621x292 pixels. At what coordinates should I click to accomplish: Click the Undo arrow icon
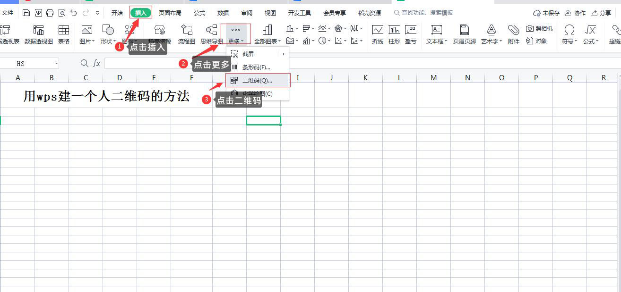point(73,13)
